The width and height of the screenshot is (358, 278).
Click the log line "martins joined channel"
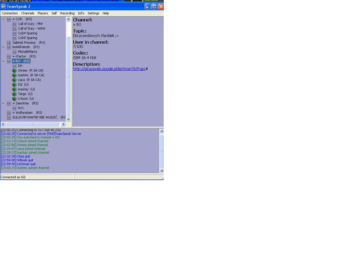click(x=25, y=168)
